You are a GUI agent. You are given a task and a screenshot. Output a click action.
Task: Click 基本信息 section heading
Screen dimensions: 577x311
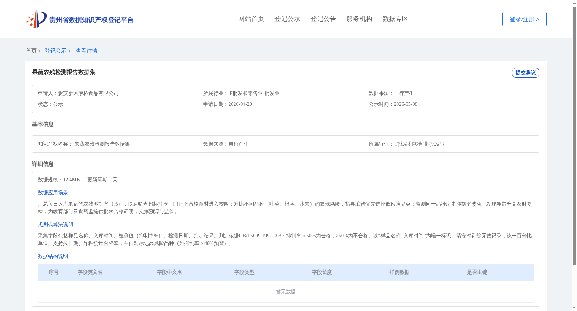(x=43, y=124)
